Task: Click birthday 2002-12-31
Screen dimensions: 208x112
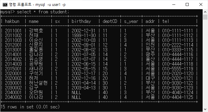Action: (83, 31)
